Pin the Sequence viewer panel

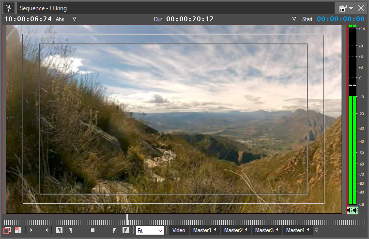pos(8,8)
